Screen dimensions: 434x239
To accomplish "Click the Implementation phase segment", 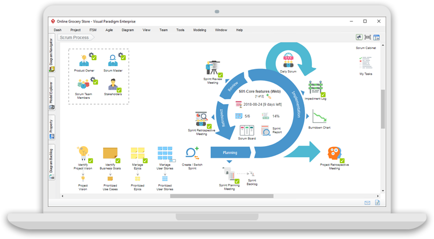I will [296, 104].
